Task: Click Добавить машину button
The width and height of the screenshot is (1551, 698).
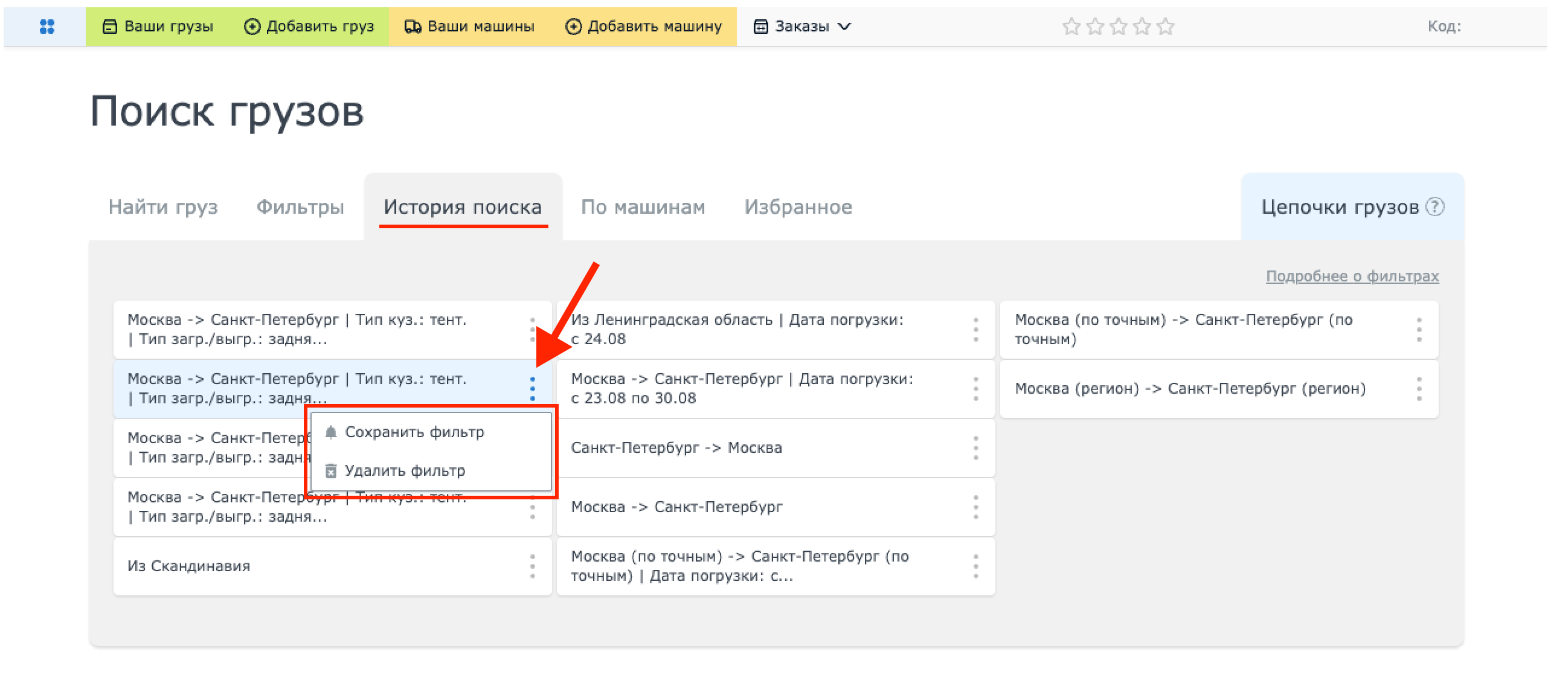Action: point(643,27)
